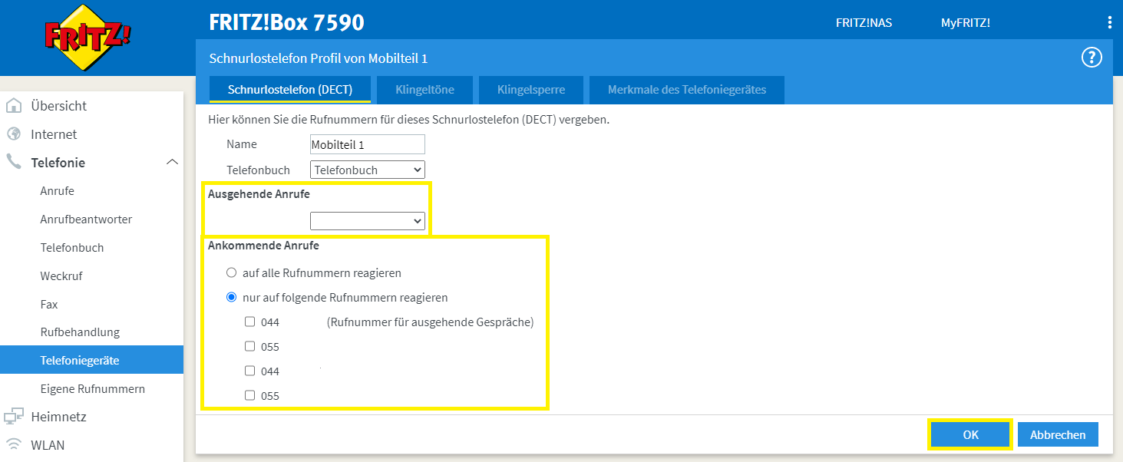Open Fax in the sidebar
The width and height of the screenshot is (1123, 462).
click(x=49, y=305)
